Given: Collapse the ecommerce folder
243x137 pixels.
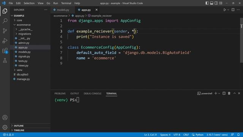Looking at the screenshot, I should point(24,25).
